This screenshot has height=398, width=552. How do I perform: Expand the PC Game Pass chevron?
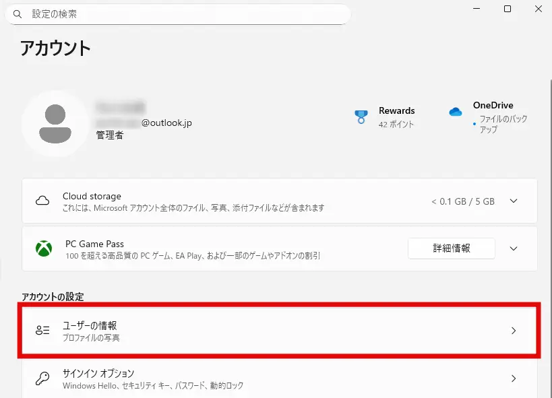tap(514, 248)
